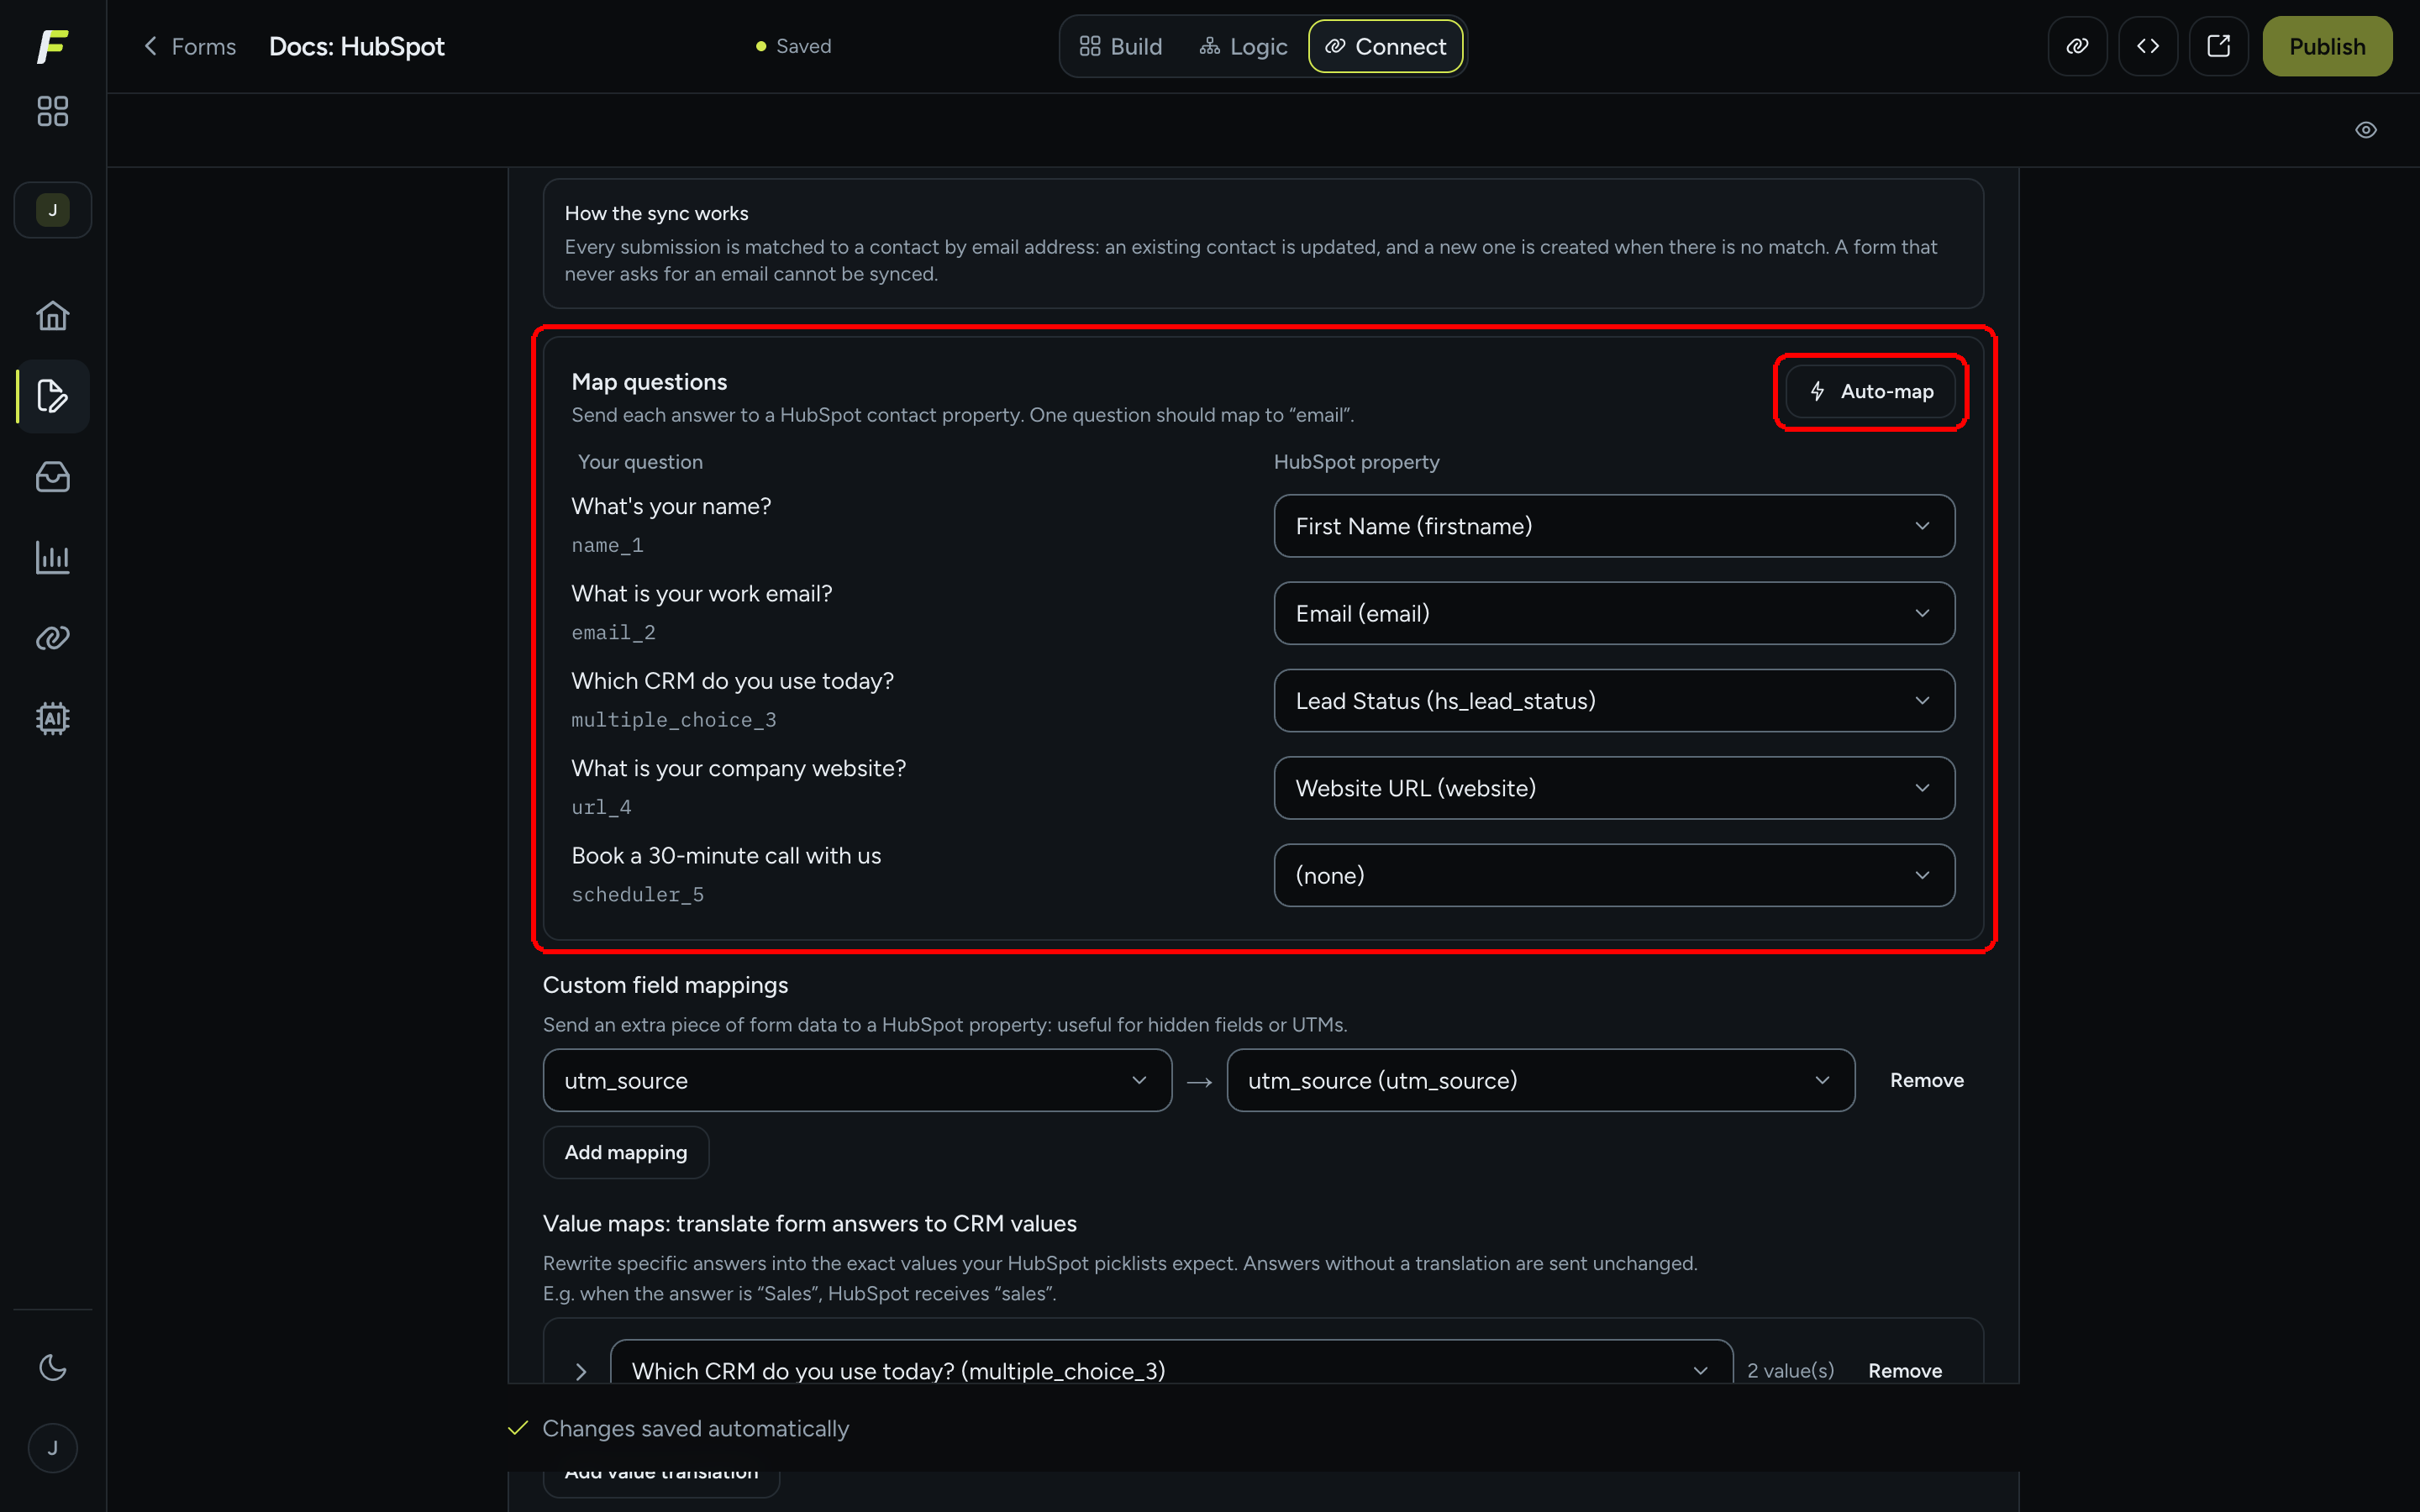Switch to the Build tab
2420x1512 pixels.
point(1120,46)
